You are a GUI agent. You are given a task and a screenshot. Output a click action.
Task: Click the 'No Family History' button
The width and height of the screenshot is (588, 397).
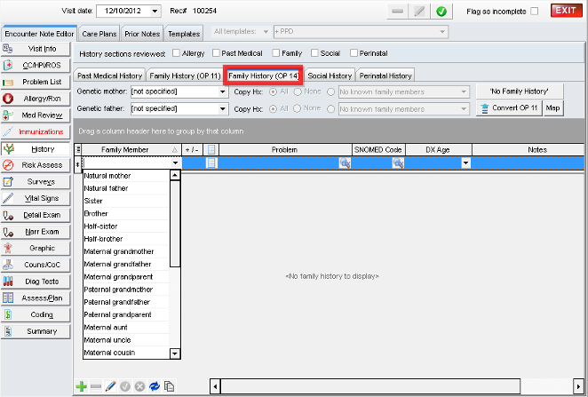520,91
